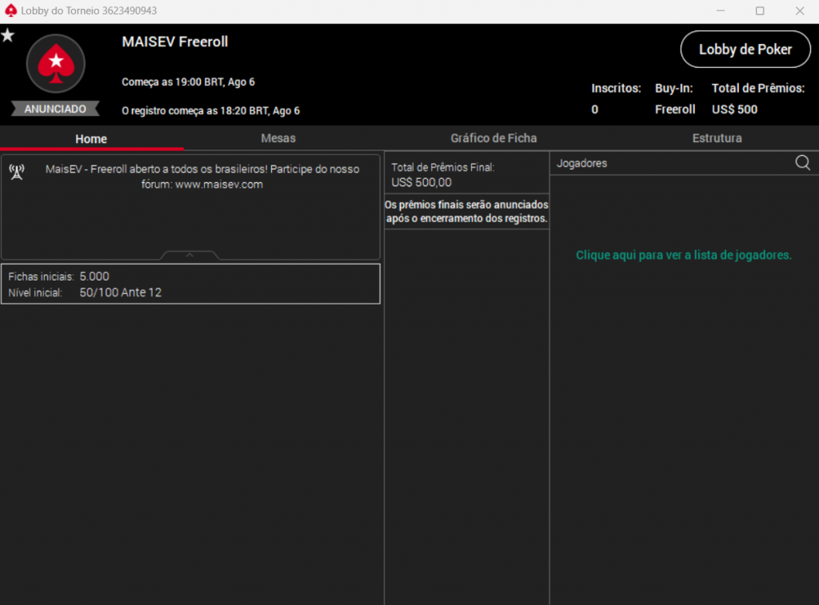The height and width of the screenshot is (605, 819).
Task: Click the '50/100 Ante 12' level text
Action: click(x=121, y=293)
